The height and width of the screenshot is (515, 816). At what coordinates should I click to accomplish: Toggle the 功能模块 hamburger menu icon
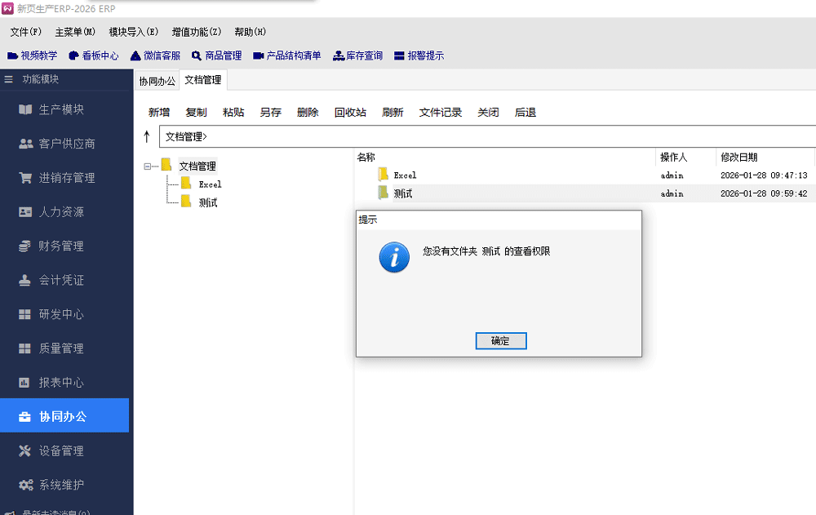[9, 79]
